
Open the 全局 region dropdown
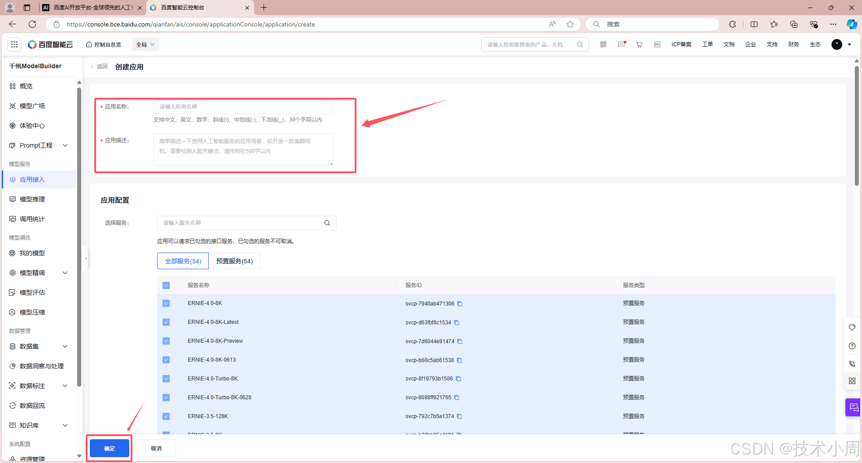pyautogui.click(x=145, y=44)
